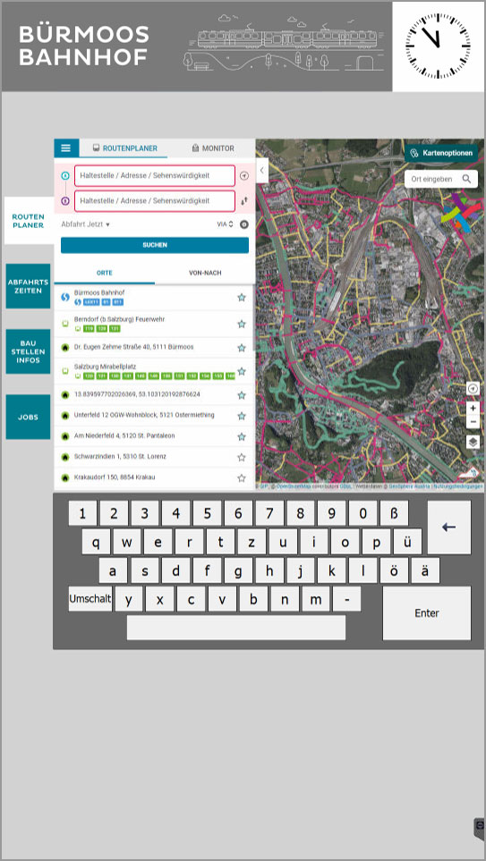
Task: Open the hamburger menu icon
Action: pyautogui.click(x=66, y=148)
